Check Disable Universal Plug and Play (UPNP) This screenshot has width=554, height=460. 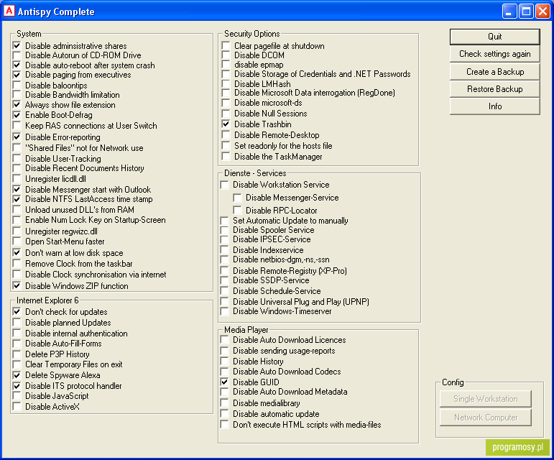pyautogui.click(x=224, y=301)
